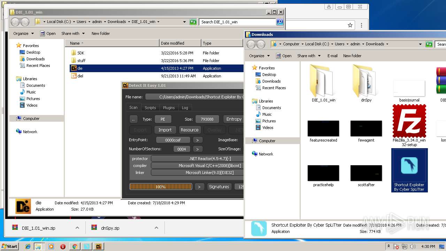Image resolution: width=446 pixels, height=251 pixels.
Task: Click the Resource button
Action: tap(190, 130)
